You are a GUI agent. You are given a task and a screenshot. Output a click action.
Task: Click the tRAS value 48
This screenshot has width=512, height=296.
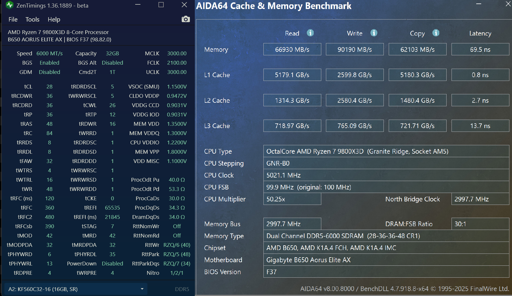(49, 124)
